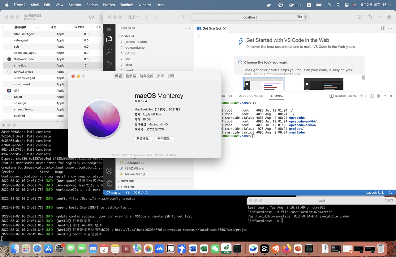Viewport: 396px width, 257px height.
Task: Close the terminal panel with the X
Action: pyautogui.click(x=391, y=96)
